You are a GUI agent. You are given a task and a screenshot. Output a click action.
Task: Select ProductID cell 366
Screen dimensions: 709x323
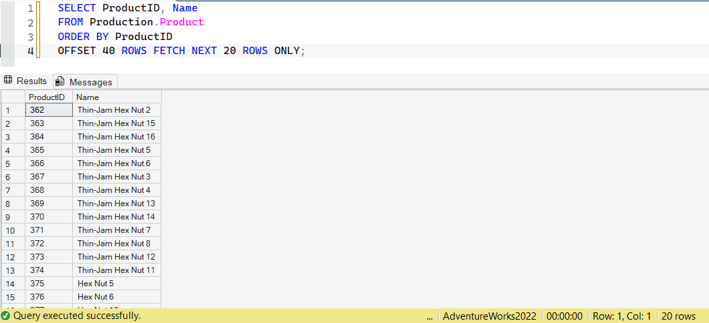pos(49,163)
